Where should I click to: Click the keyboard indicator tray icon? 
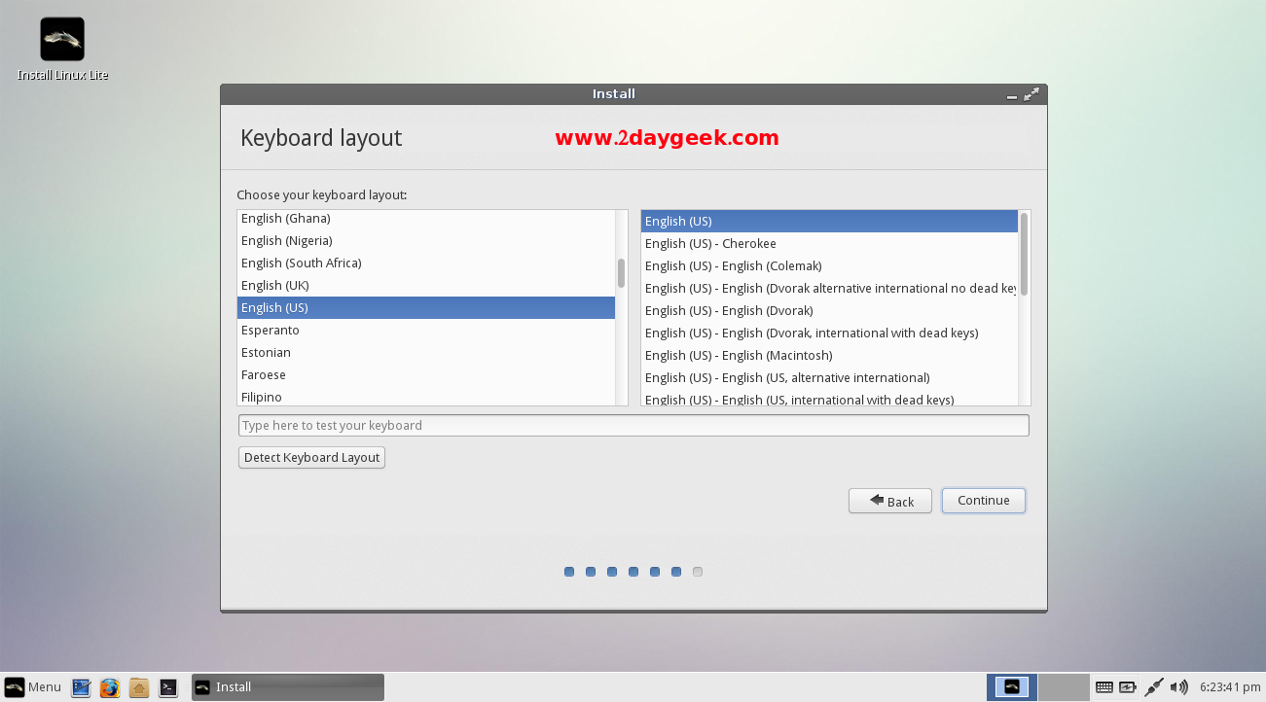(1103, 687)
